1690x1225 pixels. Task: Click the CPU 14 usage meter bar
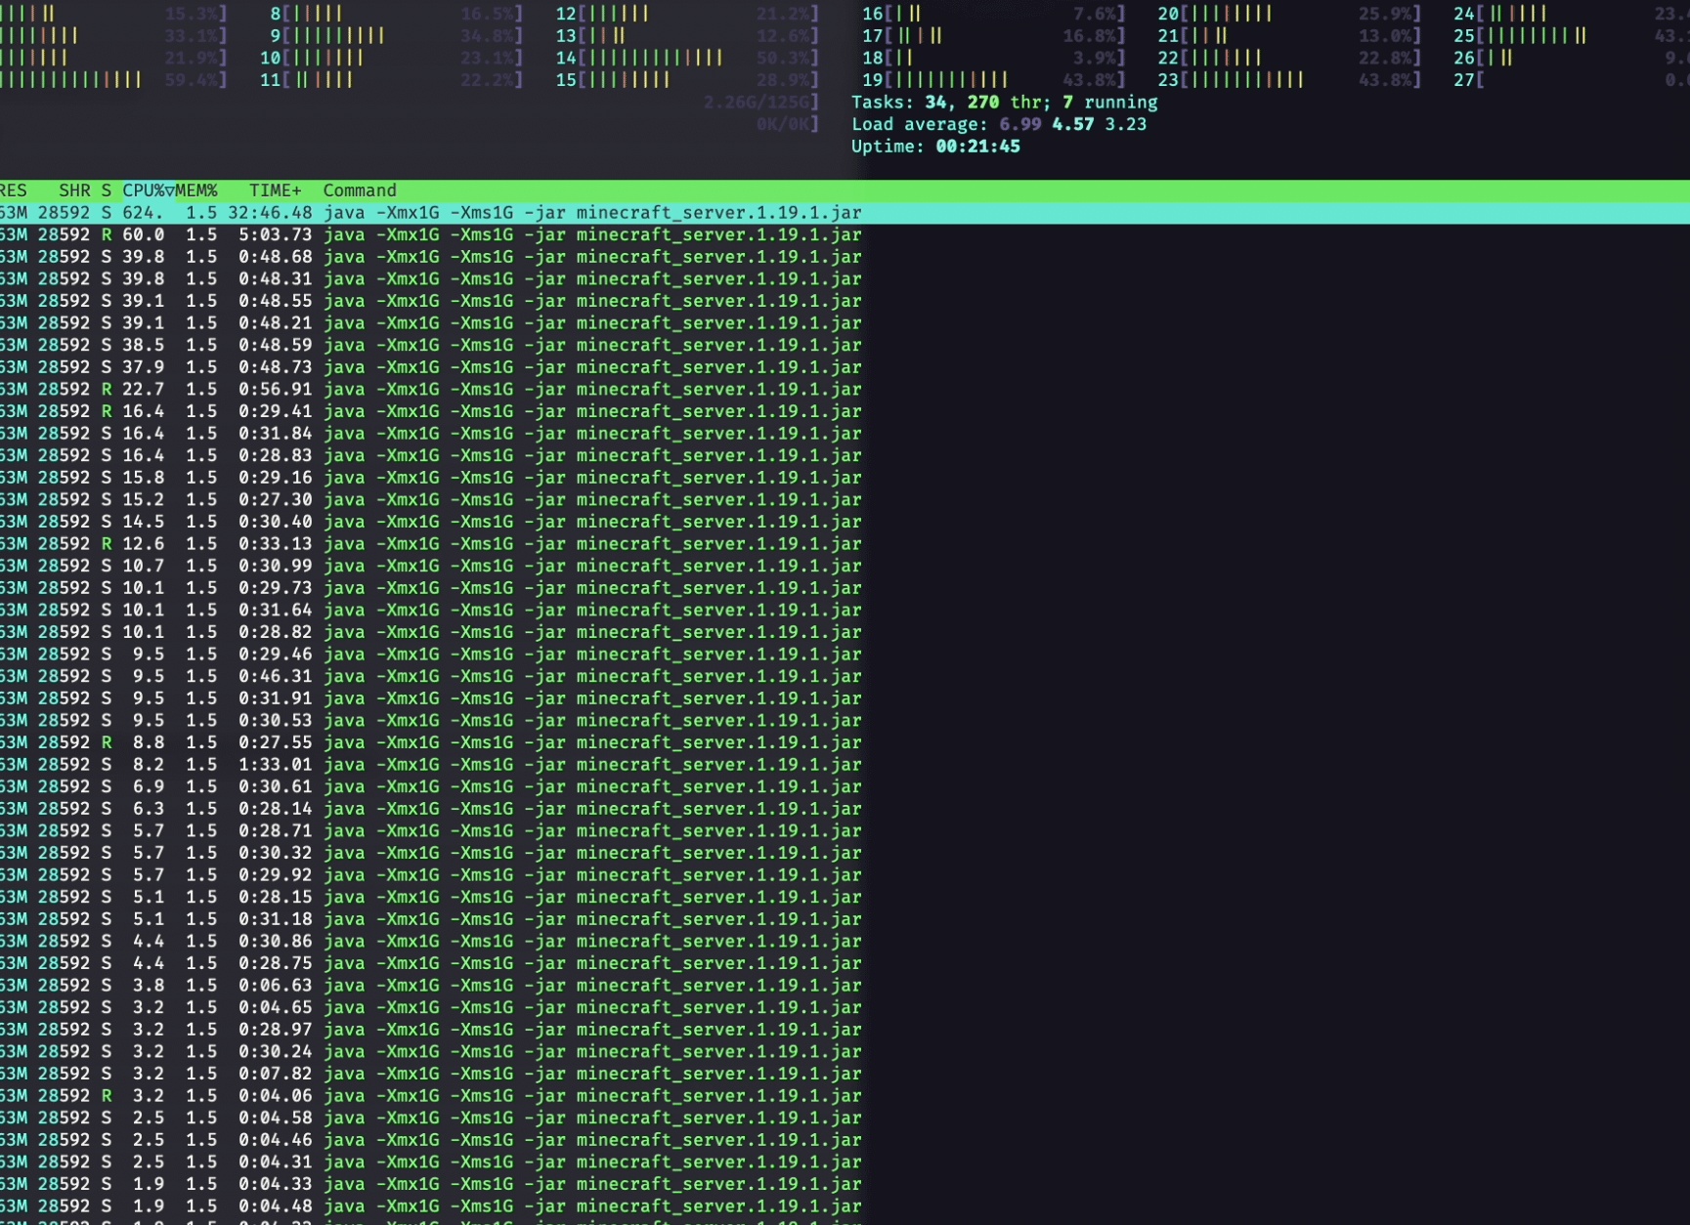688,58
